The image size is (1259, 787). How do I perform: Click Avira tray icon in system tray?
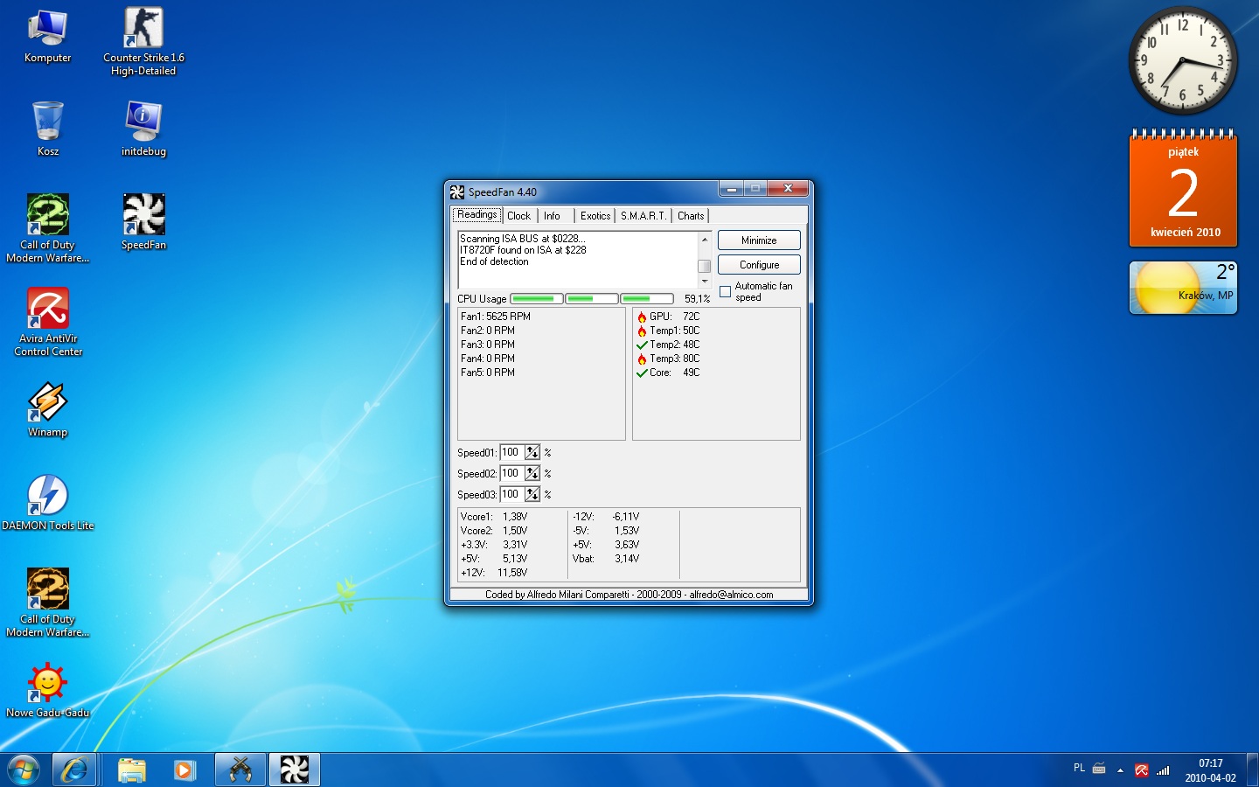point(1141,770)
